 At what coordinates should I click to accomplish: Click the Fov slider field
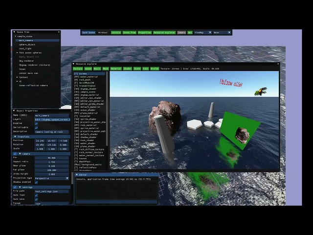pos(52,158)
